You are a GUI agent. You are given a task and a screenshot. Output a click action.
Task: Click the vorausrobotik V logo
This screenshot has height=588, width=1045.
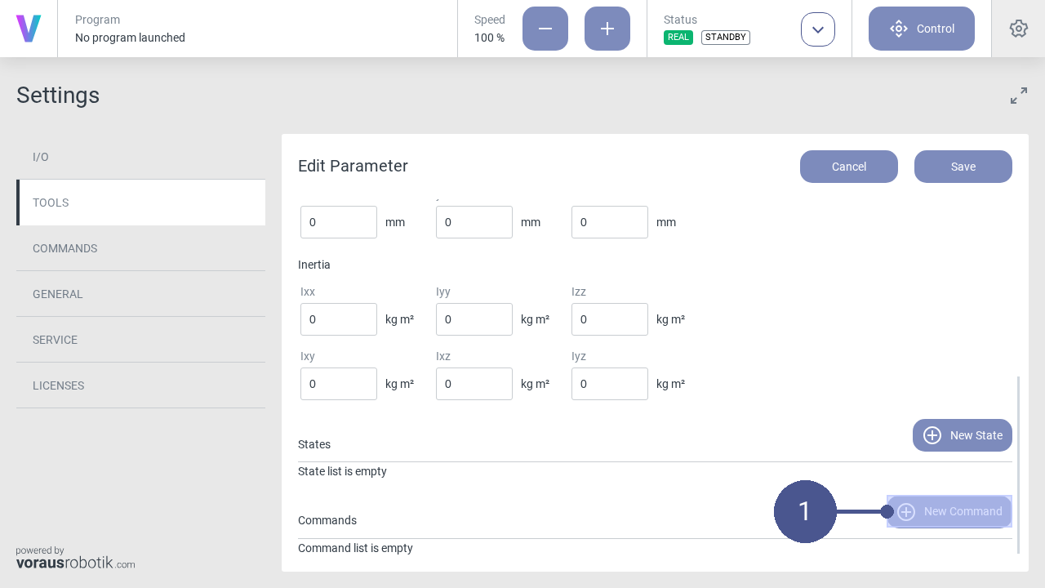point(29,29)
